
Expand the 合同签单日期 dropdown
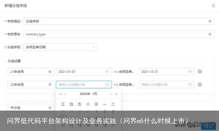(93, 47)
